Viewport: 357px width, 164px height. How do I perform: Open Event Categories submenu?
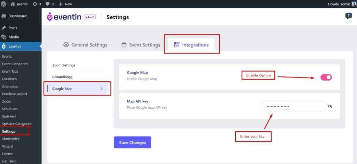click(15, 64)
